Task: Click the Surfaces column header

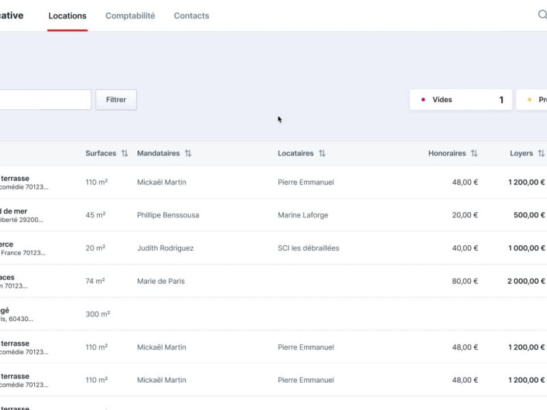Action: [101, 153]
